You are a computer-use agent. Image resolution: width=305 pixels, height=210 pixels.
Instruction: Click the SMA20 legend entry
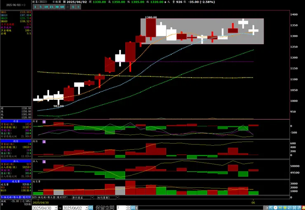(16, 18)
